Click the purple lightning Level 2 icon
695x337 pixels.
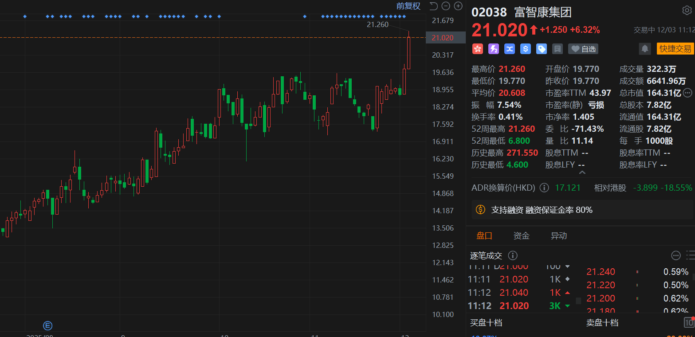[493, 49]
